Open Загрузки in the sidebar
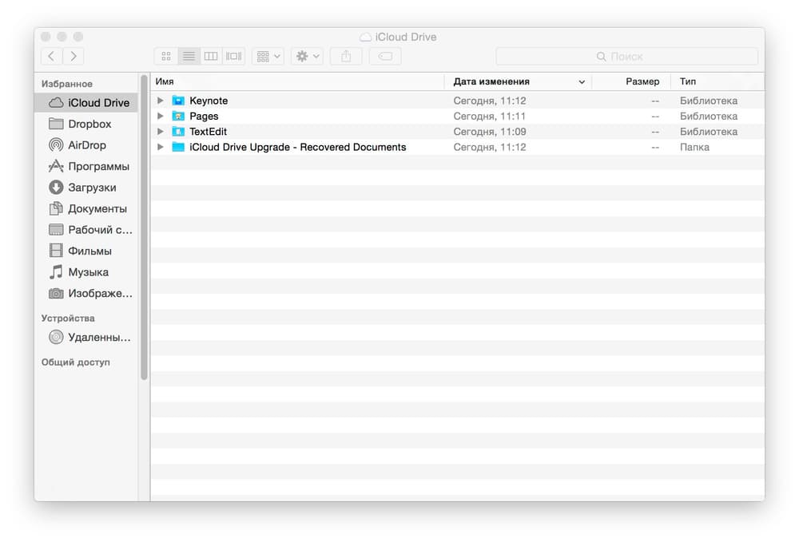 click(x=86, y=188)
